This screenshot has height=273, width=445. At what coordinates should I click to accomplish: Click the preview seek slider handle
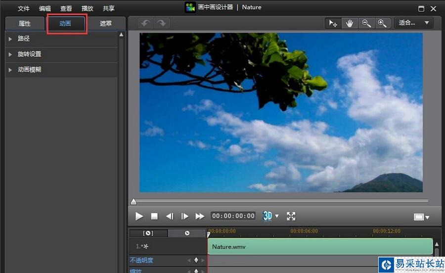pos(133,201)
